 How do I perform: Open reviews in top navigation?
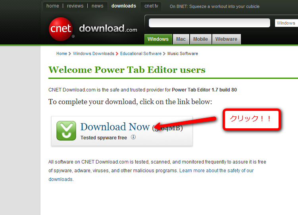(x=75, y=6)
